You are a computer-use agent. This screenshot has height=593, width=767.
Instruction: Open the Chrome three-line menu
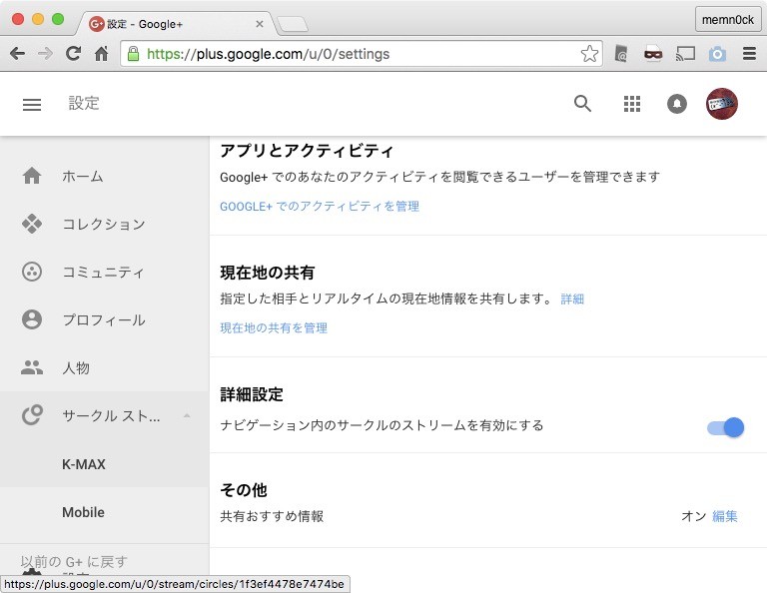pos(749,53)
